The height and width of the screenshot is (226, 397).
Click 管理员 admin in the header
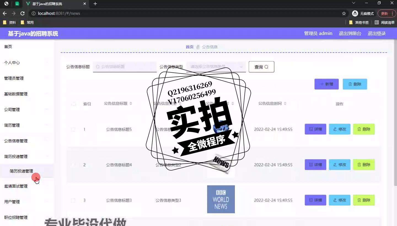point(318,33)
